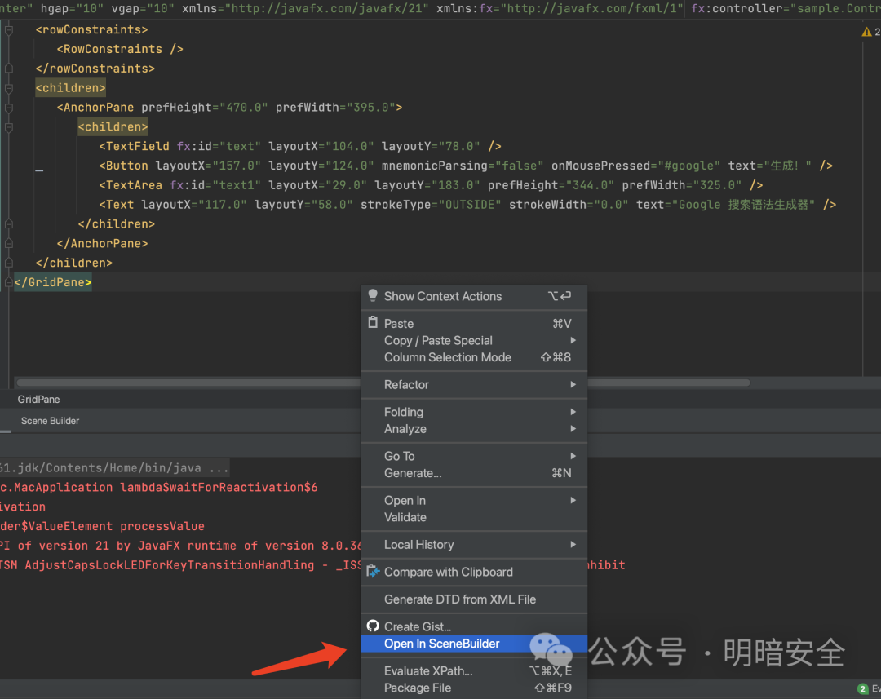Click the green event badge in status bar
Screen dimensions: 881x699
[863, 689]
